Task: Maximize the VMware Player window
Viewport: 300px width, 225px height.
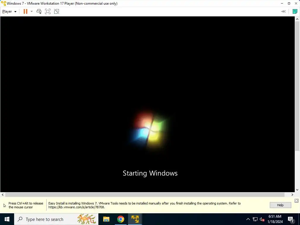Action: [289, 4]
